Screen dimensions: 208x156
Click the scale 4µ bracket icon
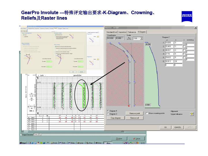click(129, 38)
